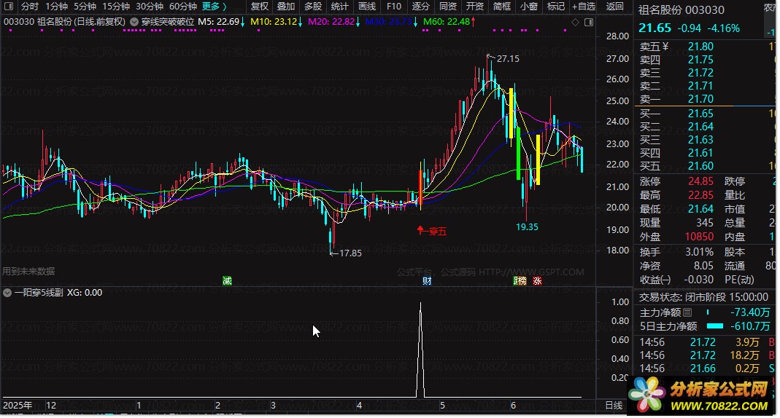Click 换手 turnover rate 3.01%
780x418 pixels.
click(x=699, y=252)
